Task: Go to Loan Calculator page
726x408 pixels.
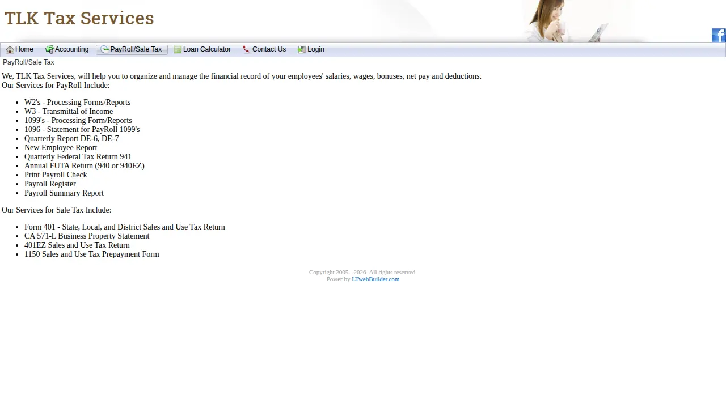Action: tap(202, 50)
